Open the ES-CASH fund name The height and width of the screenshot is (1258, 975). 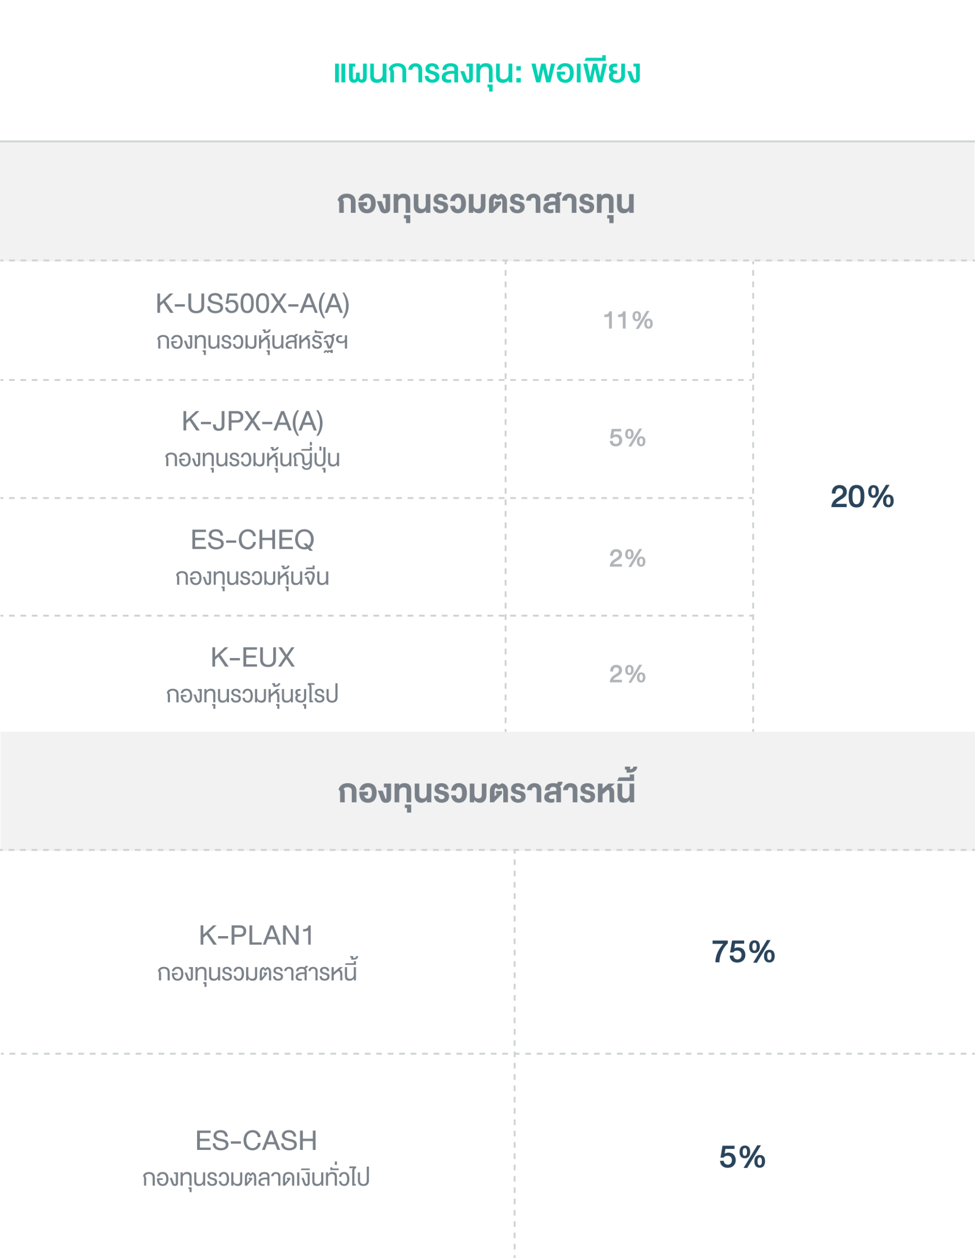pos(256,1141)
